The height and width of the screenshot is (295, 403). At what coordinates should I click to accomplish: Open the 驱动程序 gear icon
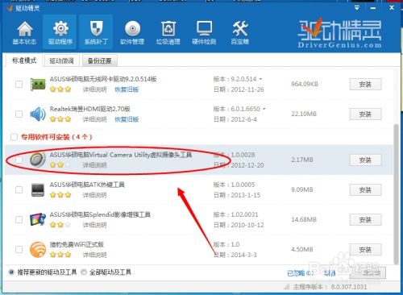(x=60, y=33)
